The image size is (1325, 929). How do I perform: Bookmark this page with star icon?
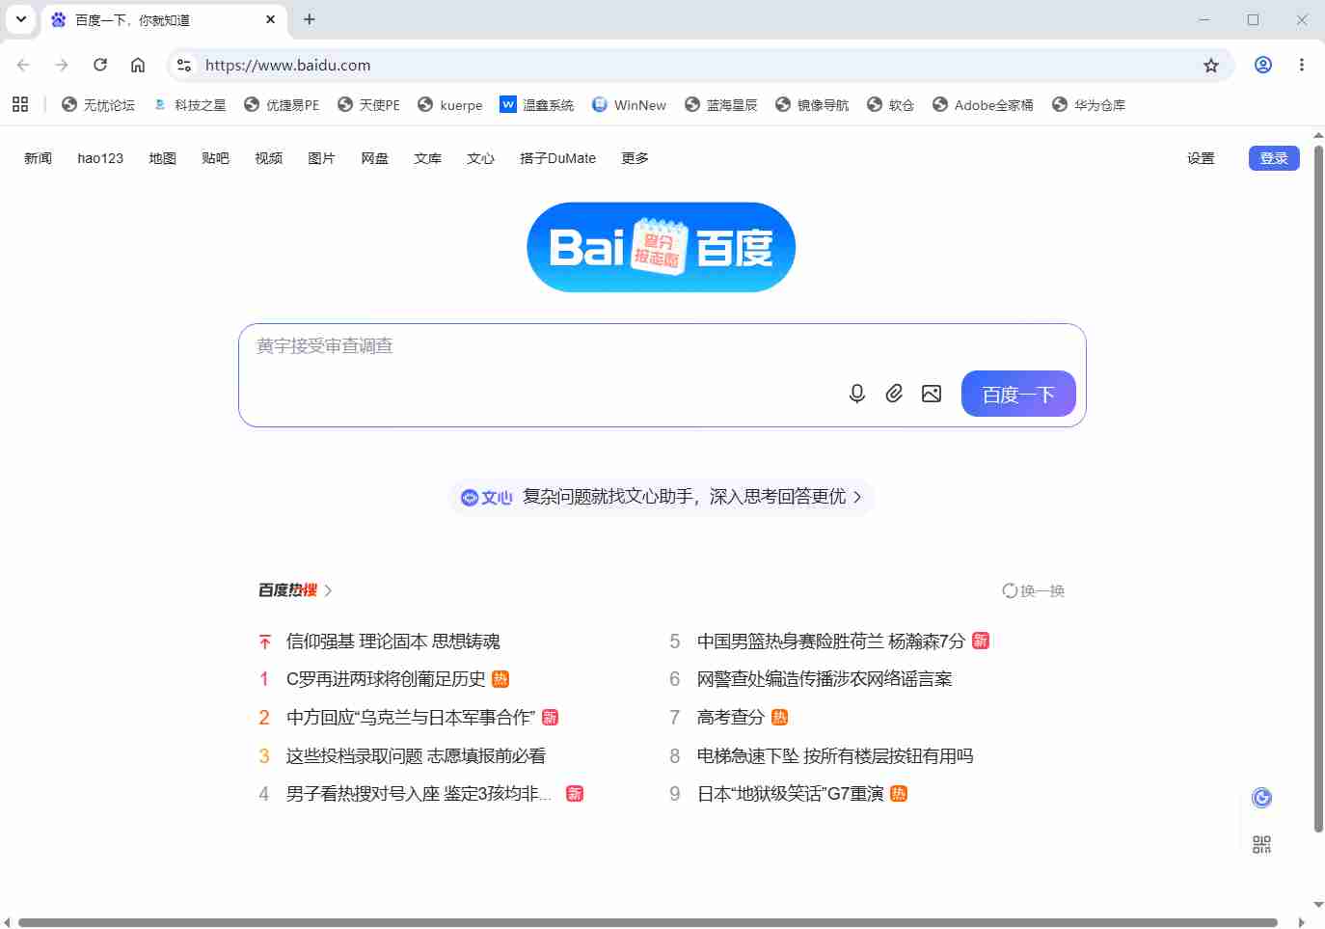pos(1211,65)
